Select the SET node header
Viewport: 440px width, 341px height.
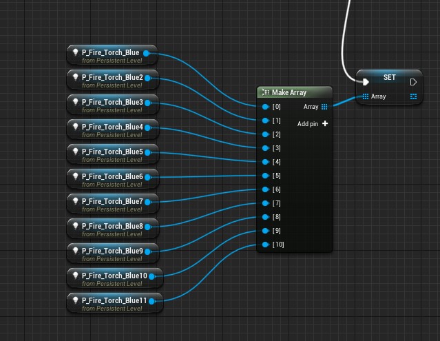389,78
